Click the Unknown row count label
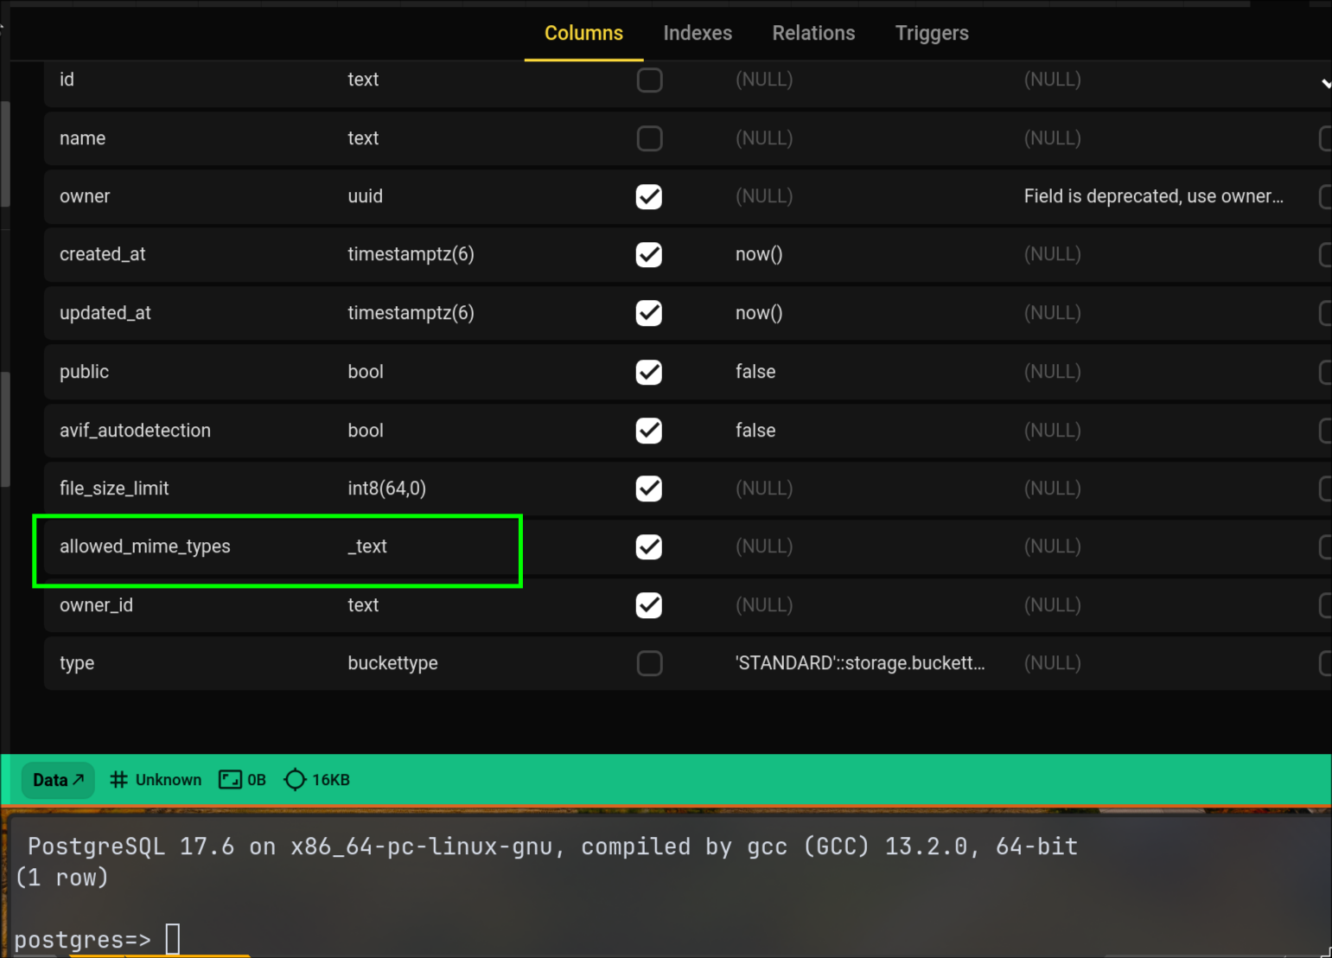This screenshot has height=958, width=1332. click(x=169, y=780)
